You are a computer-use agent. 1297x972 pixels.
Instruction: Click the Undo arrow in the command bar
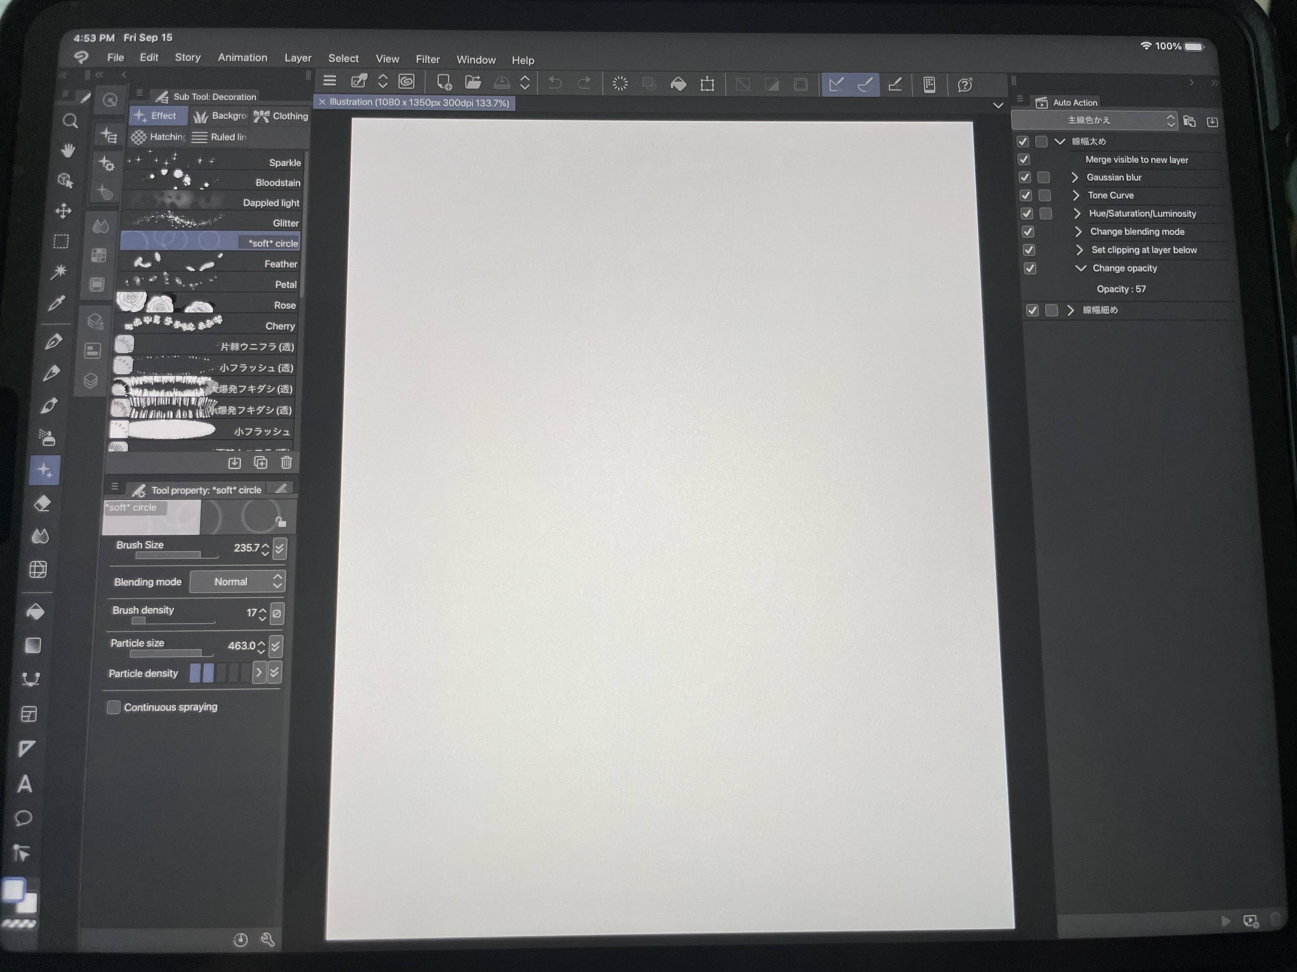[x=555, y=83]
